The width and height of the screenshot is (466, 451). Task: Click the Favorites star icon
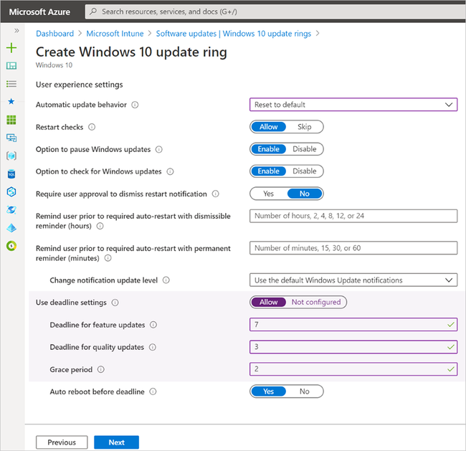11,102
